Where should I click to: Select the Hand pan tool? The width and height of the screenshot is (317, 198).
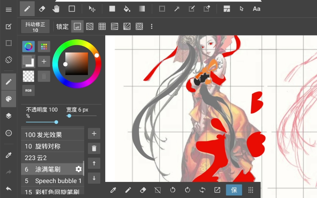click(x=56, y=9)
